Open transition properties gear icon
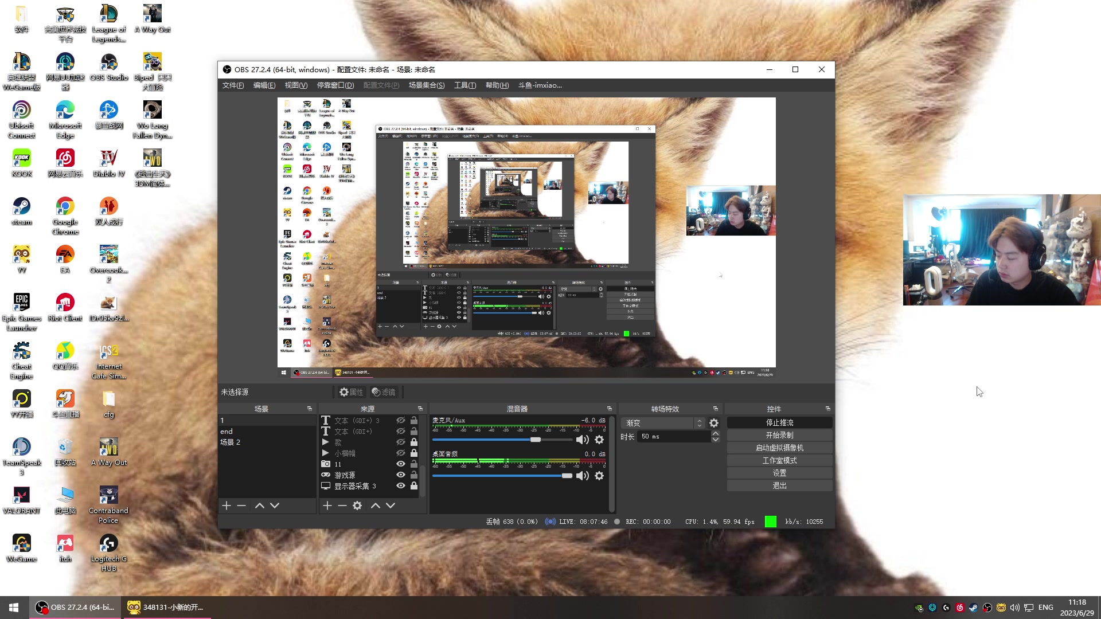The height and width of the screenshot is (619, 1101). pyautogui.click(x=714, y=423)
